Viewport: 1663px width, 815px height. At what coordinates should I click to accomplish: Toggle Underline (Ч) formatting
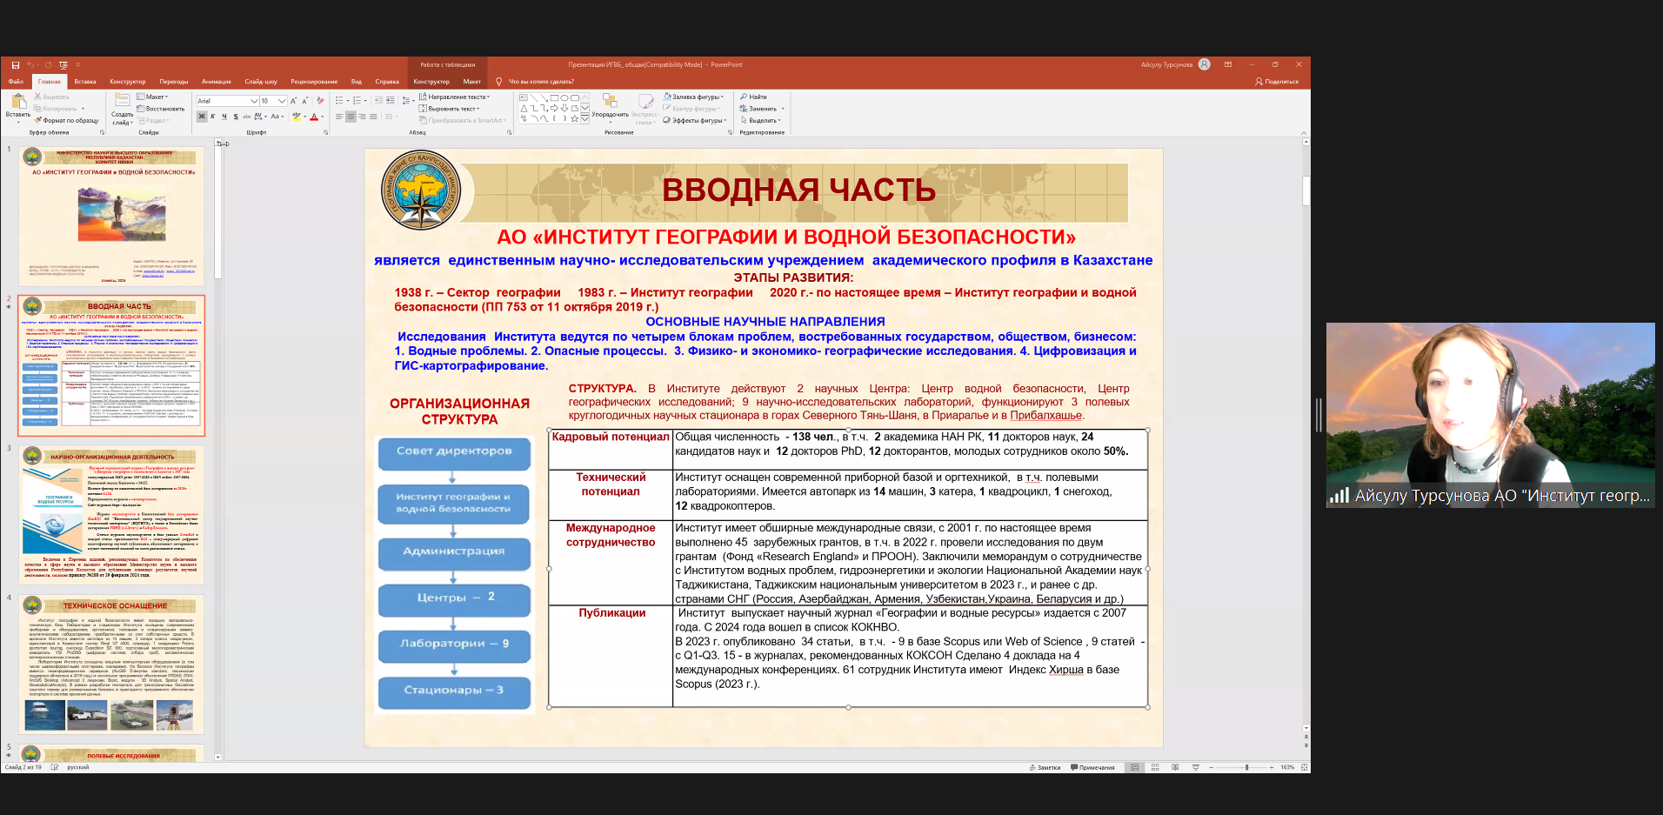tap(224, 117)
